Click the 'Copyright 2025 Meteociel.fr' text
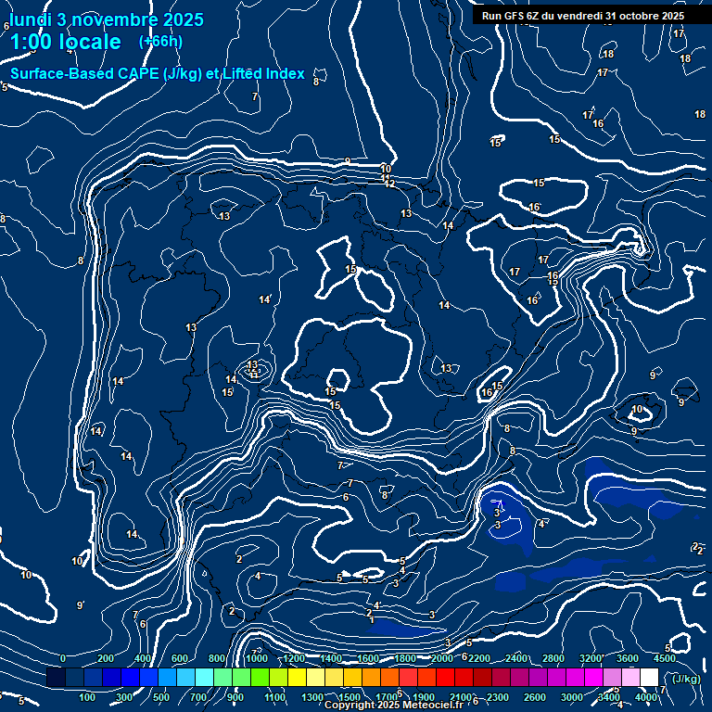 pos(394,705)
